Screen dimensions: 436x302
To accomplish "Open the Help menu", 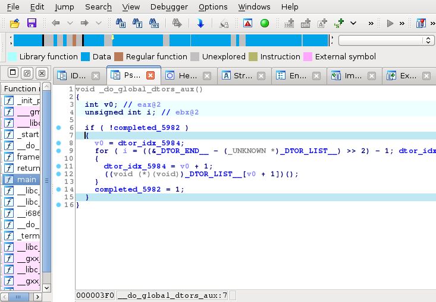I will pyautogui.click(x=290, y=7).
